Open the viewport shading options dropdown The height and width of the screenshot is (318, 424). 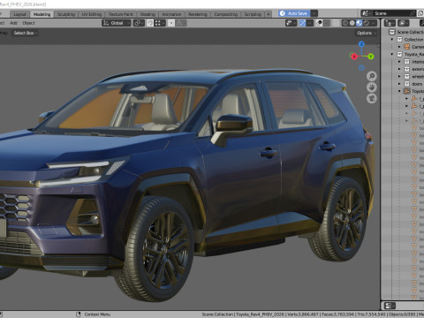click(x=374, y=23)
